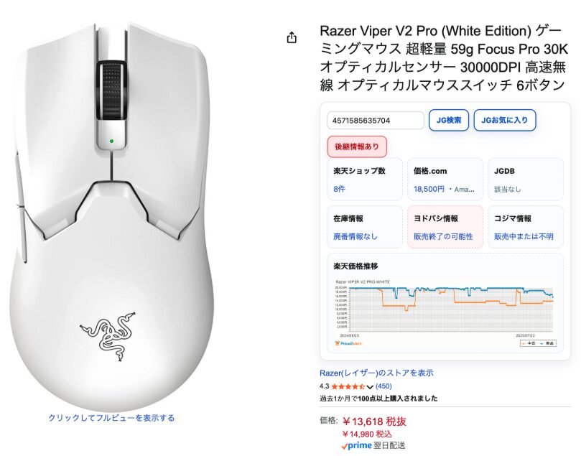
Task: Click the share icon beside the title
Action: [292, 37]
